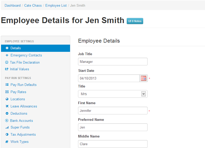The width and height of the screenshot is (205, 148).
Task: Click the minus circle icon beside Deductions
Action: click(x=7, y=113)
